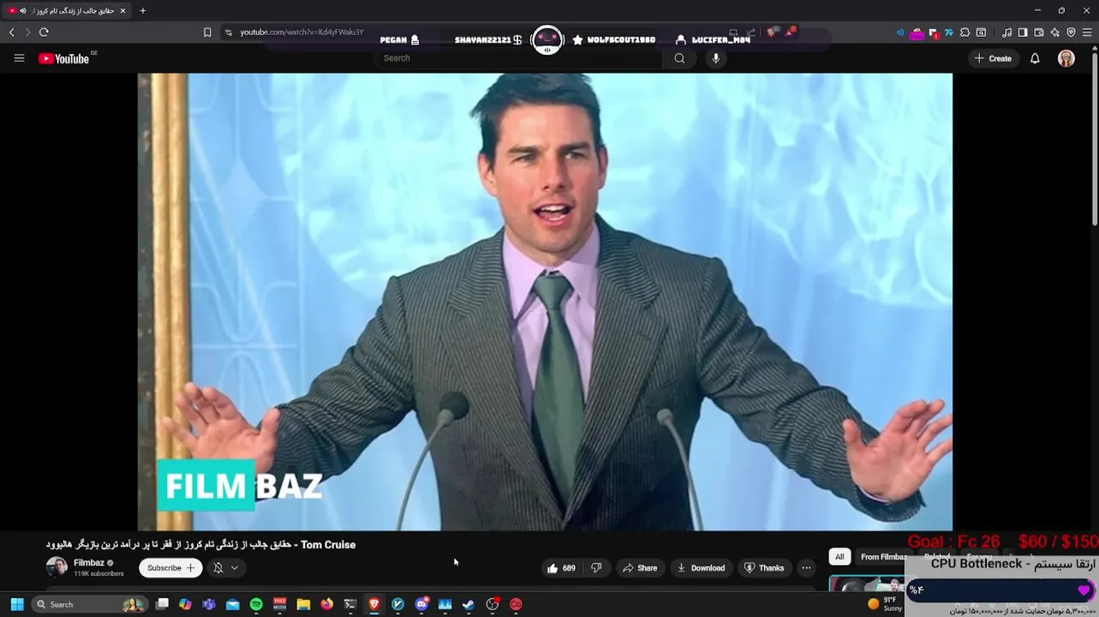Screen dimensions: 1099x617
Task: Dislike the video with thumbs down
Action: tap(597, 568)
